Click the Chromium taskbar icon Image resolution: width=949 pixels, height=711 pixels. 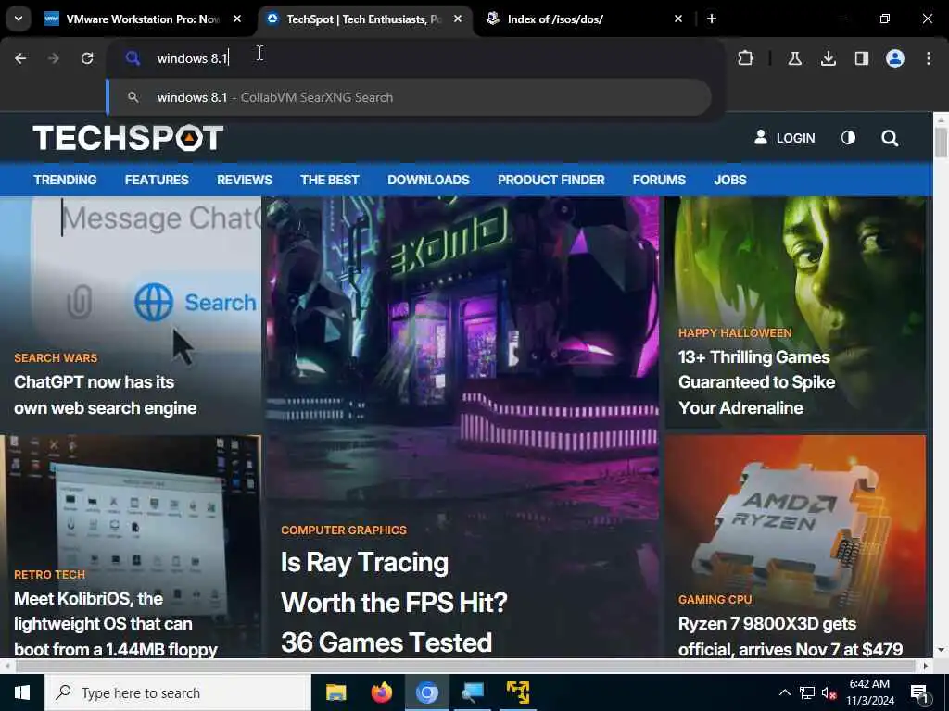426,692
